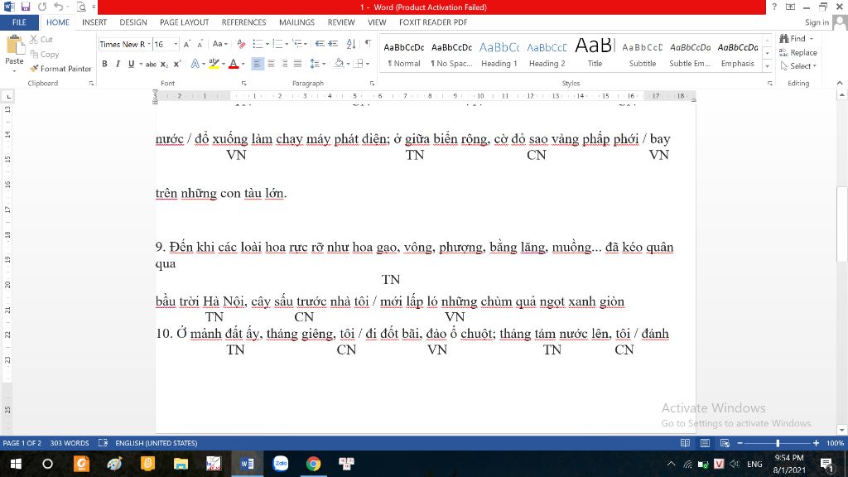Show paragraph marks
The height and width of the screenshot is (477, 848).
click(x=368, y=45)
